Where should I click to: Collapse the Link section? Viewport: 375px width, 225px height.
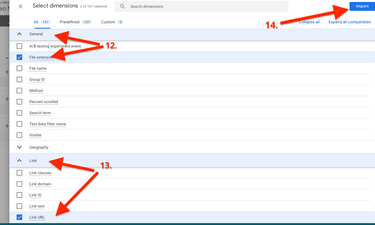coord(19,160)
